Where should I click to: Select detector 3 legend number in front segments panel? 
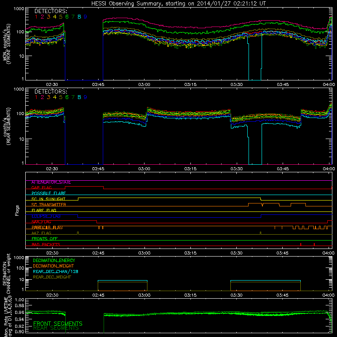click(x=48, y=16)
